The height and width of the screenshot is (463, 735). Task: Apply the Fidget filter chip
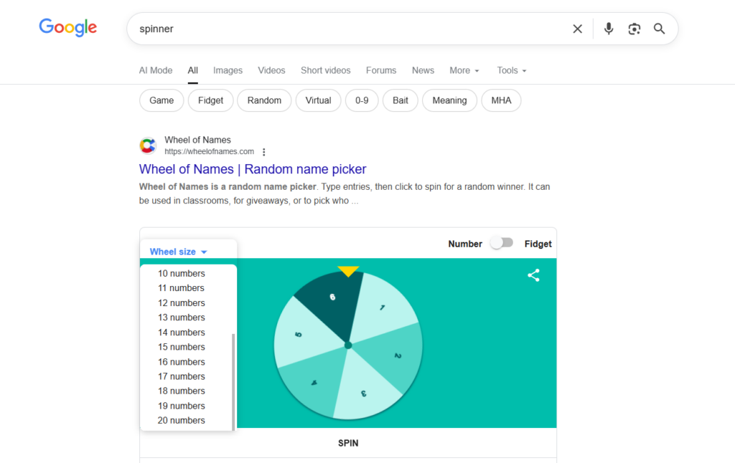(x=210, y=100)
